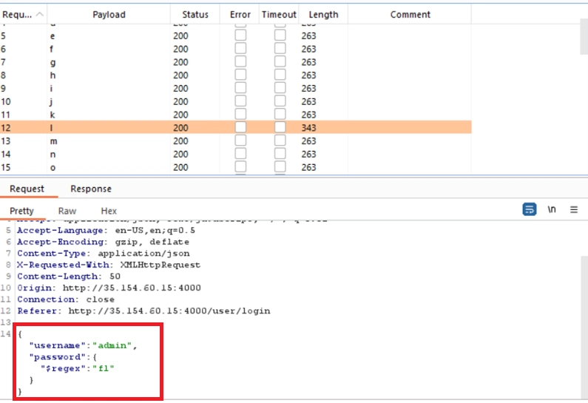The width and height of the screenshot is (588, 403).
Task: Sort results by the Status column
Action: tap(195, 15)
